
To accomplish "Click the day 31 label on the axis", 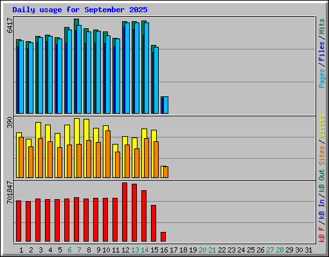I will click(308, 250).
